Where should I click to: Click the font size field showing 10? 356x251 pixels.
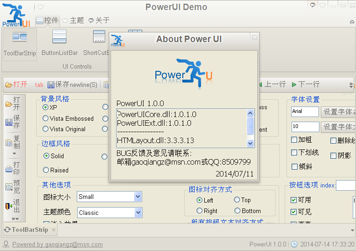point(305,127)
